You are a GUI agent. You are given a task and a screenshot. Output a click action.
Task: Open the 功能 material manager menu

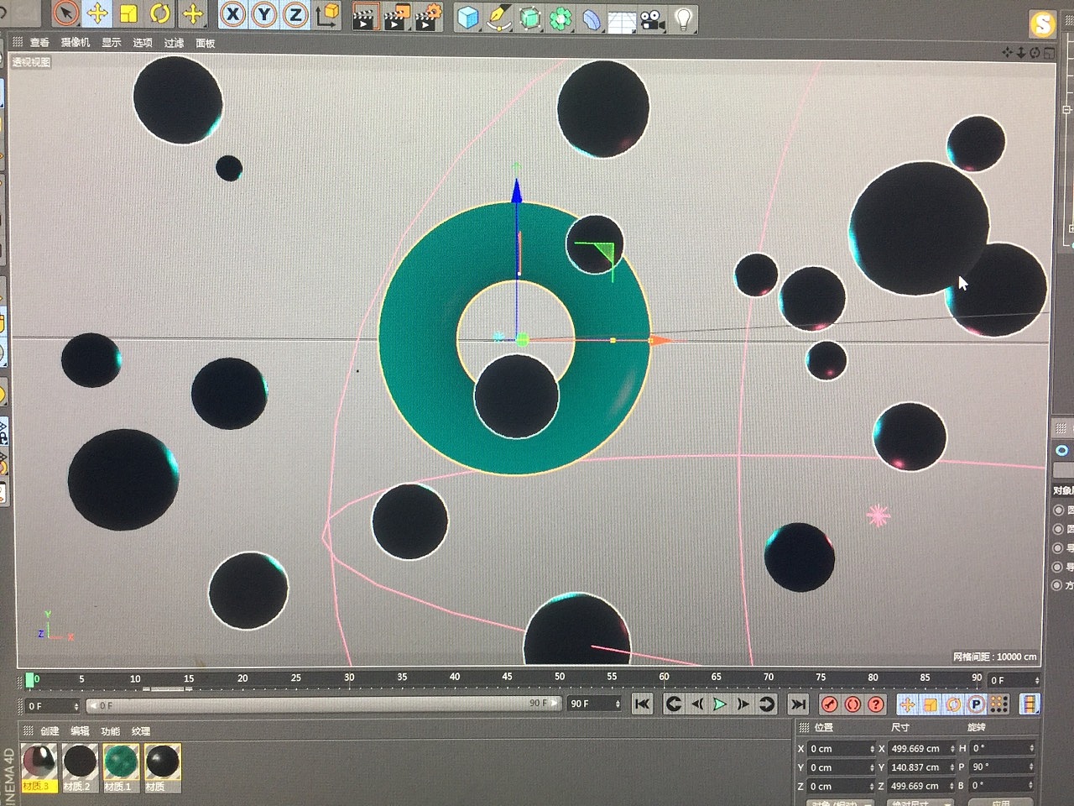click(110, 731)
